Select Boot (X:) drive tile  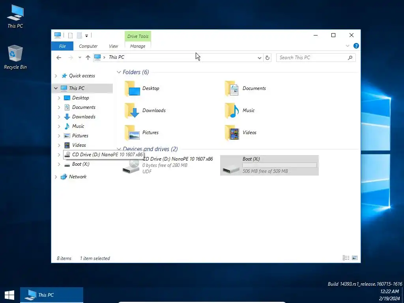269,165
